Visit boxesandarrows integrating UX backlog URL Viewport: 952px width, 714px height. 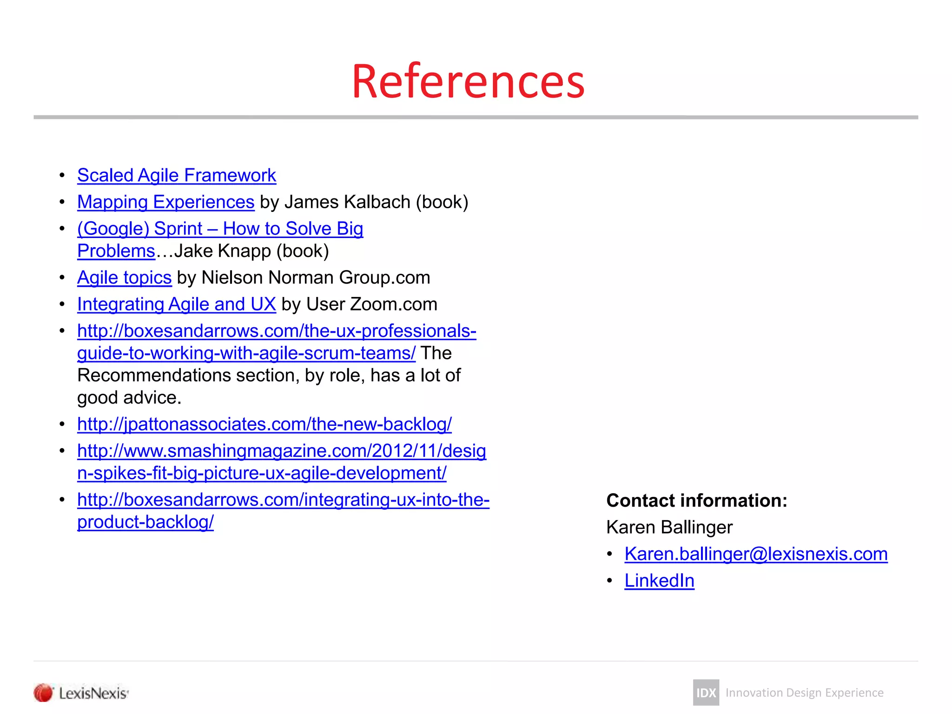[283, 500]
